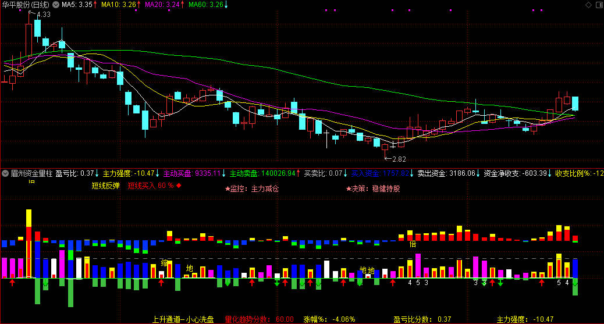Click the 4.33 high price label
The image size is (604, 324).
43,15
